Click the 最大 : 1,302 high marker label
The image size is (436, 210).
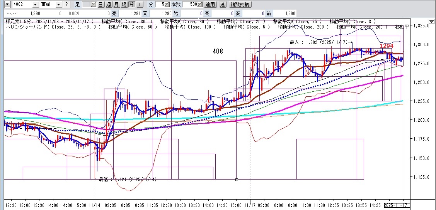tap(321, 42)
